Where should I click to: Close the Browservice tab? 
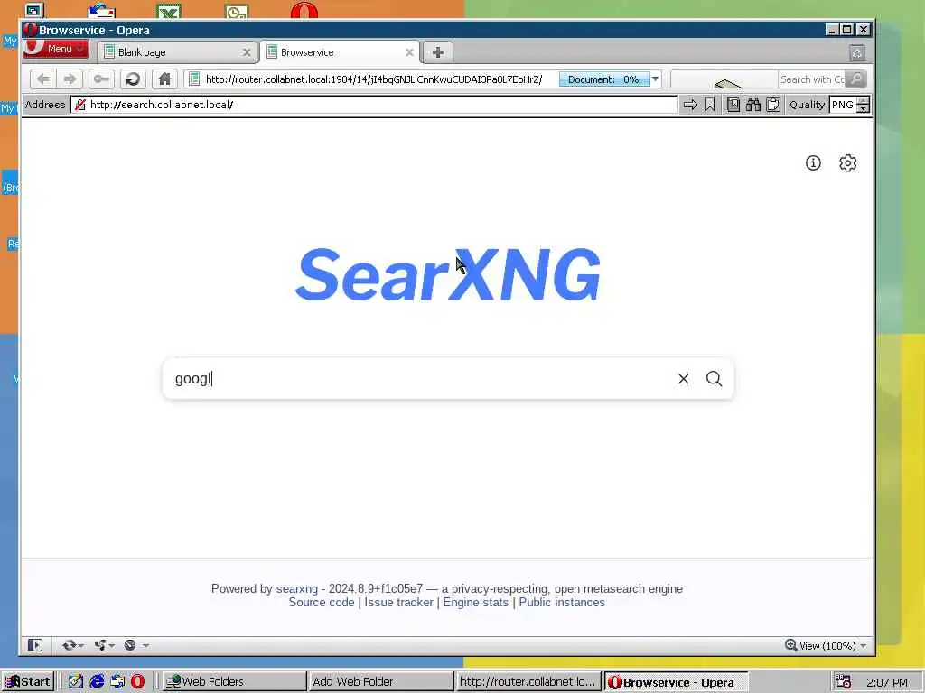click(x=409, y=52)
